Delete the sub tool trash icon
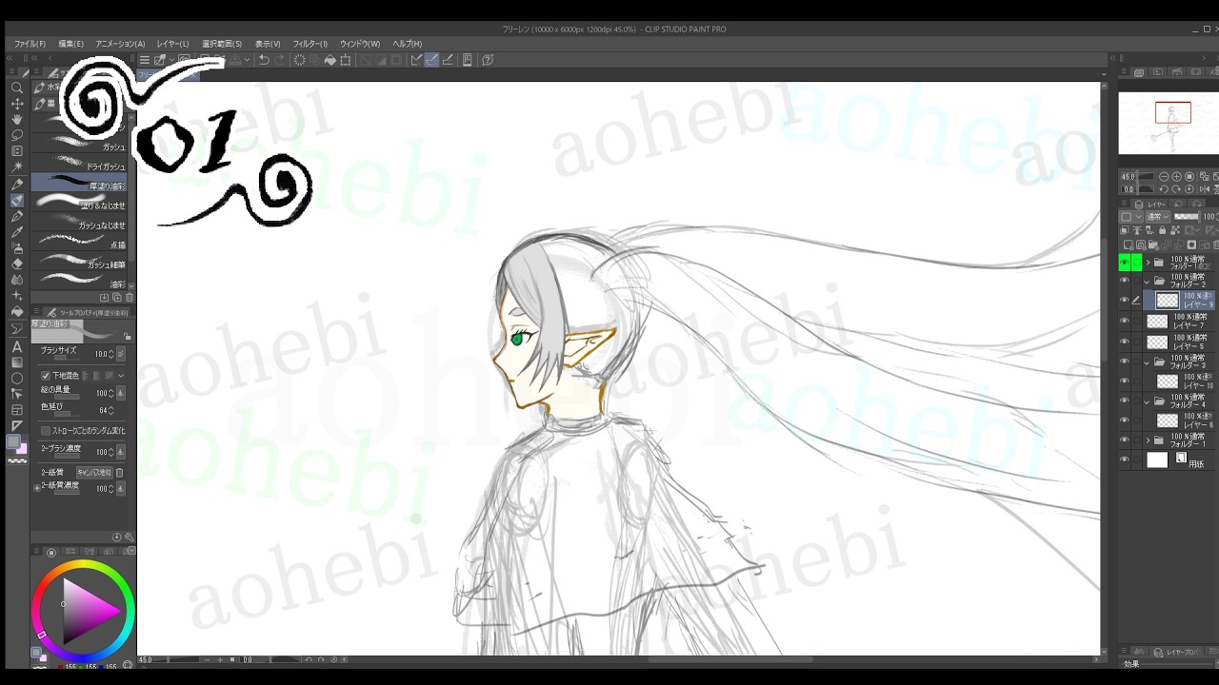This screenshot has height=685, width=1219. pos(129,298)
